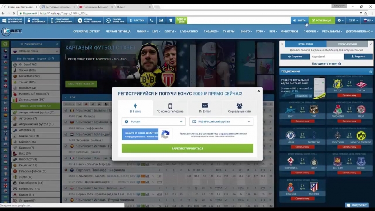Expand the LIVE menu in the main navigation

tap(157, 31)
